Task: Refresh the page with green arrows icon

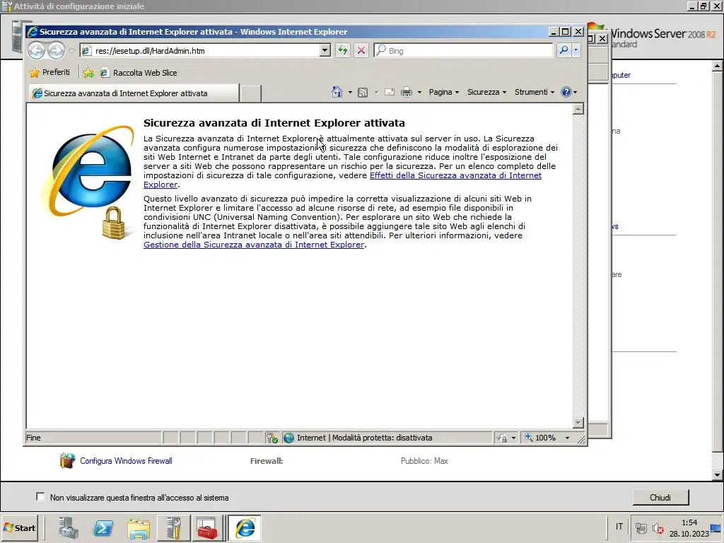Action: pos(343,51)
